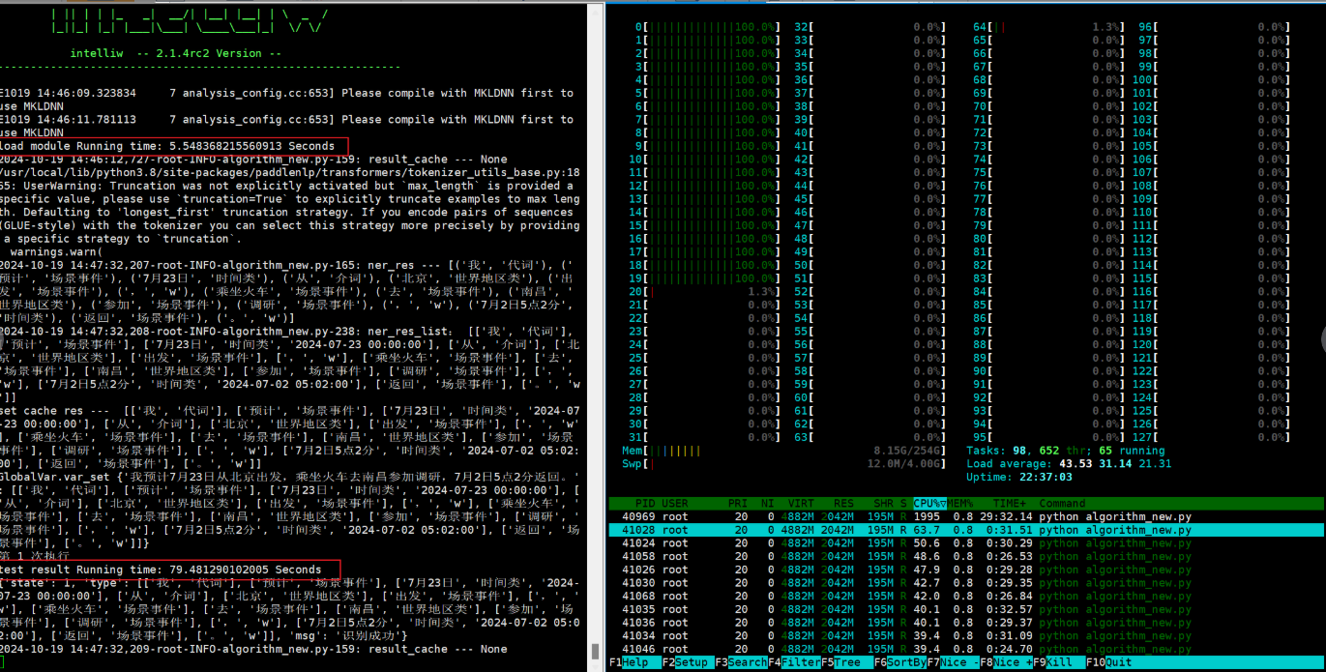Click F9 Kill in function bar
Image resolution: width=1326 pixels, height=672 pixels.
point(1052,663)
